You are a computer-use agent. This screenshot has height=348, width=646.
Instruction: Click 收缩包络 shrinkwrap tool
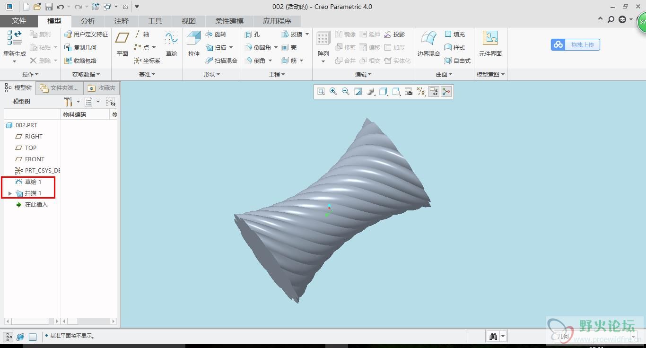80,61
